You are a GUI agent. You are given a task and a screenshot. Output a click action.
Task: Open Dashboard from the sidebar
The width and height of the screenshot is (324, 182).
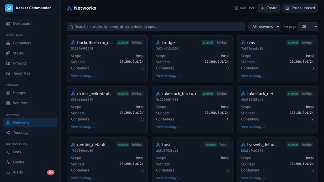coord(30,23)
